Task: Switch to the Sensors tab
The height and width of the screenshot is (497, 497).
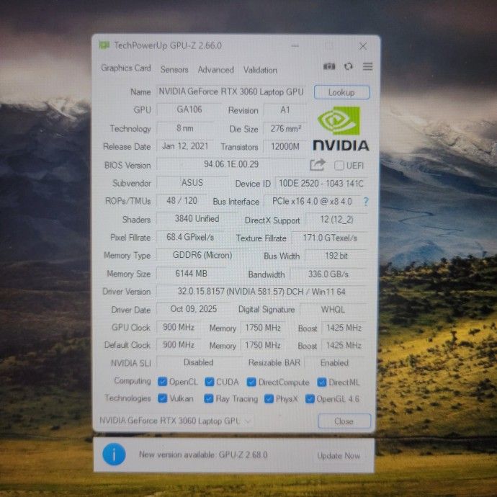Action: (174, 69)
